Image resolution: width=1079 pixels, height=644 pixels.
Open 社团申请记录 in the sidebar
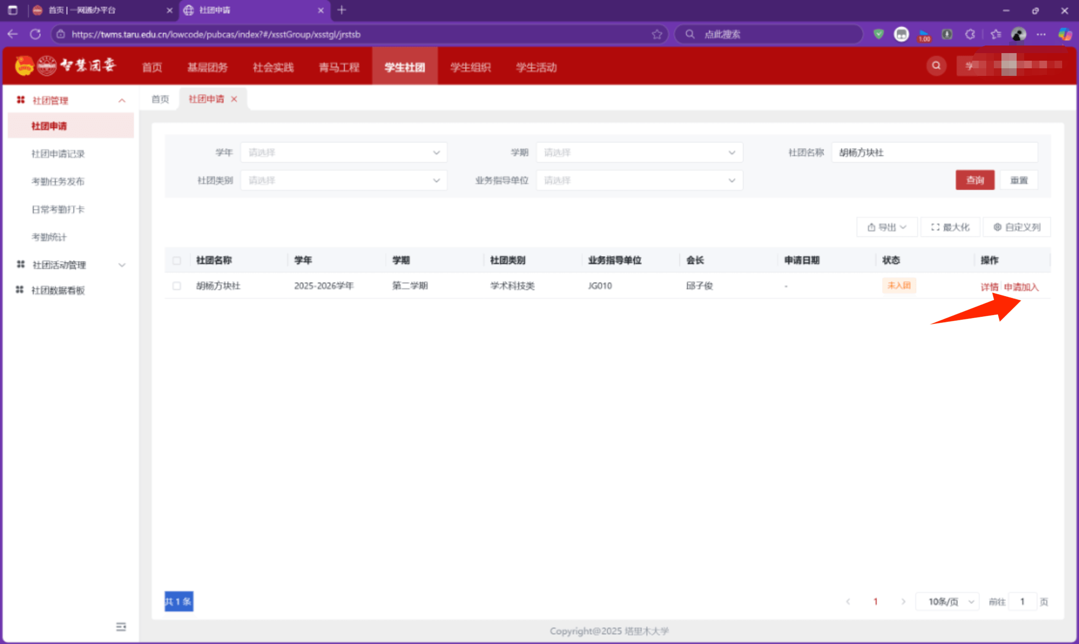[58, 153]
